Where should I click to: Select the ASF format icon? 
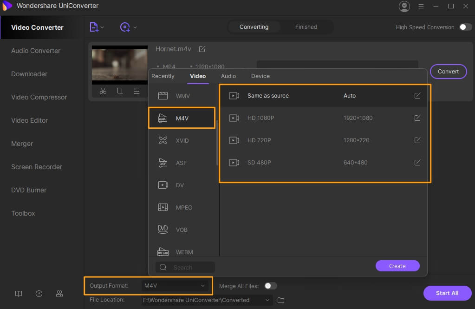(163, 163)
